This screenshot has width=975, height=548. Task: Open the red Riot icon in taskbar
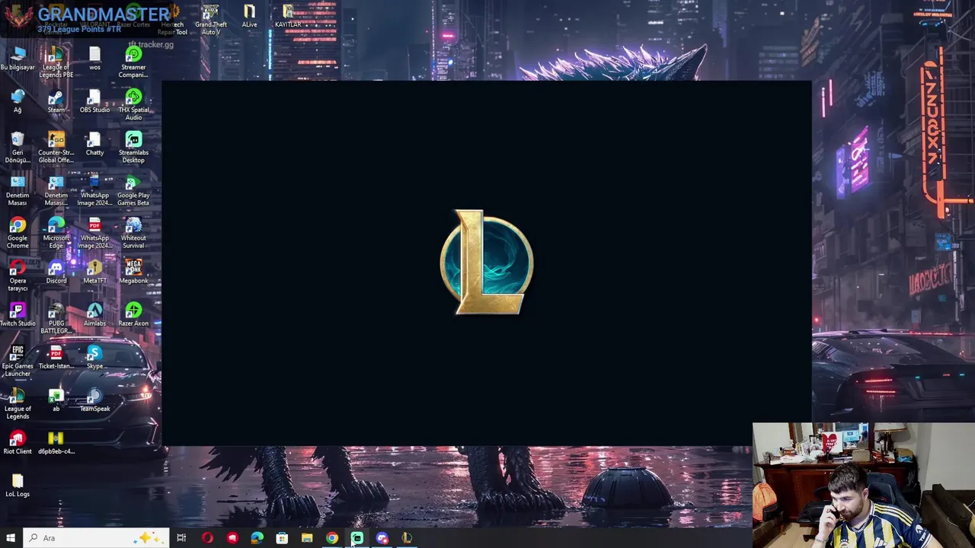232,538
